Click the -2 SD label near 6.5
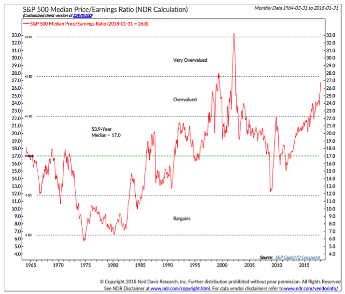This screenshot has height=294, width=345. pyautogui.click(x=28, y=235)
